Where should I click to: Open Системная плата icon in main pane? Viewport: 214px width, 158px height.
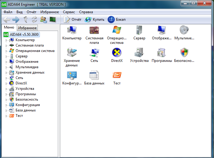(x=94, y=30)
